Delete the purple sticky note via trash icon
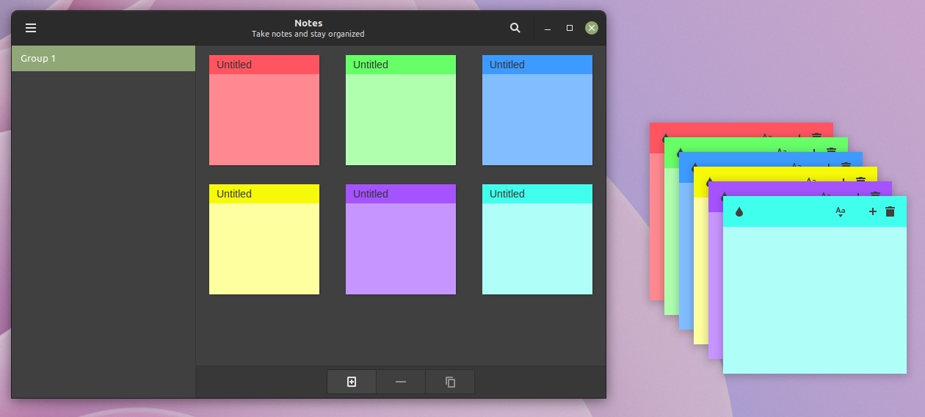The height and width of the screenshot is (417, 925). click(x=876, y=195)
